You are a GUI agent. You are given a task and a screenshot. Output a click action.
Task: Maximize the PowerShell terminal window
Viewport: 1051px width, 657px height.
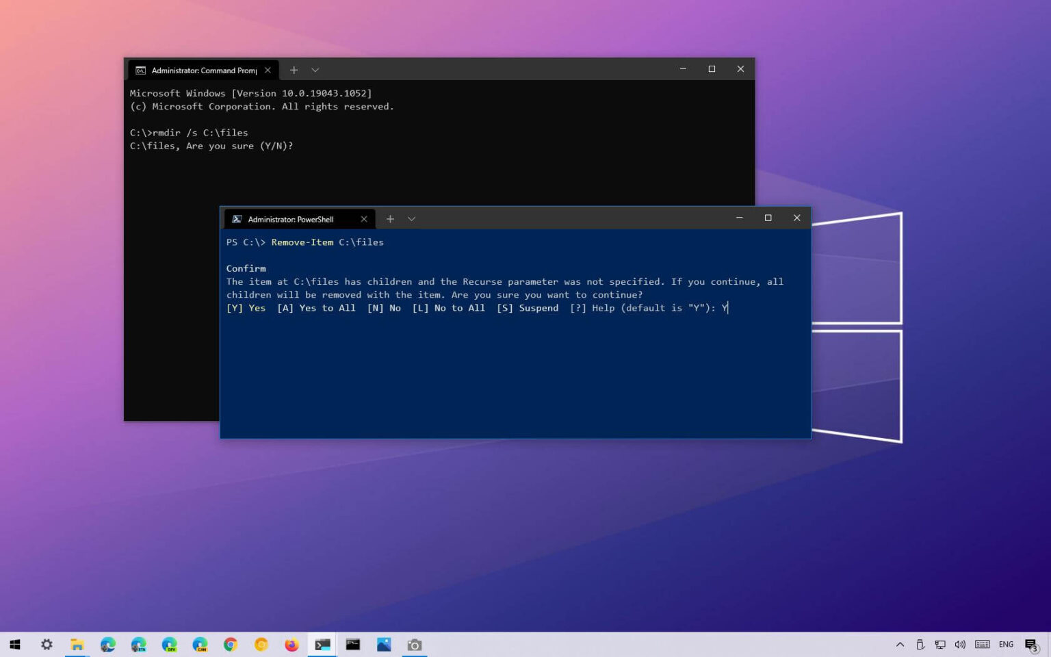(x=768, y=218)
